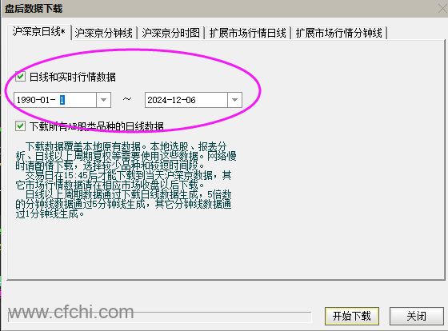Select the 沪深京分时图 tab

pyautogui.click(x=171, y=33)
